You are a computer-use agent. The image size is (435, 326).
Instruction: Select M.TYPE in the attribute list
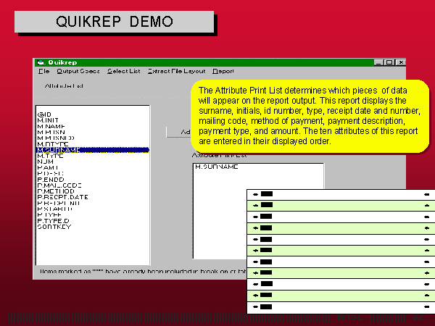(x=50, y=156)
